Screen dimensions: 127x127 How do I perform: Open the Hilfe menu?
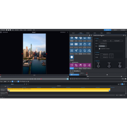click(x=34, y=30)
